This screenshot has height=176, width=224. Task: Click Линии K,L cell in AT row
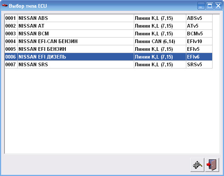[160, 26]
